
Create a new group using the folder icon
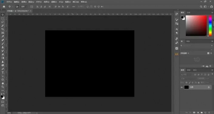pyautogui.click(x=202, y=113)
